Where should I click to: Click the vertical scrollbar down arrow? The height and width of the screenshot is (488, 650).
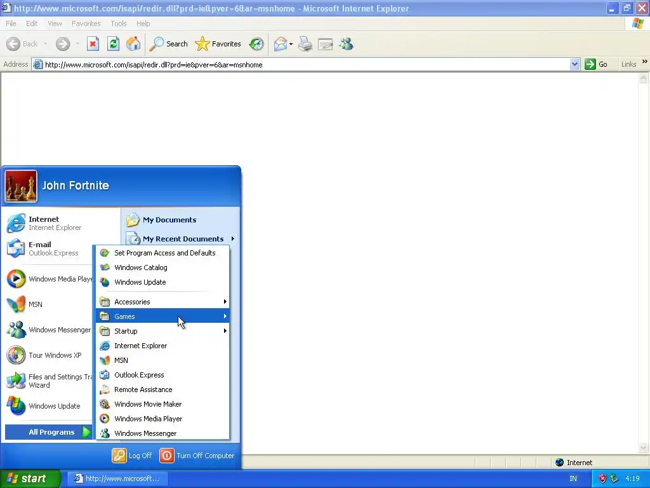[644, 447]
